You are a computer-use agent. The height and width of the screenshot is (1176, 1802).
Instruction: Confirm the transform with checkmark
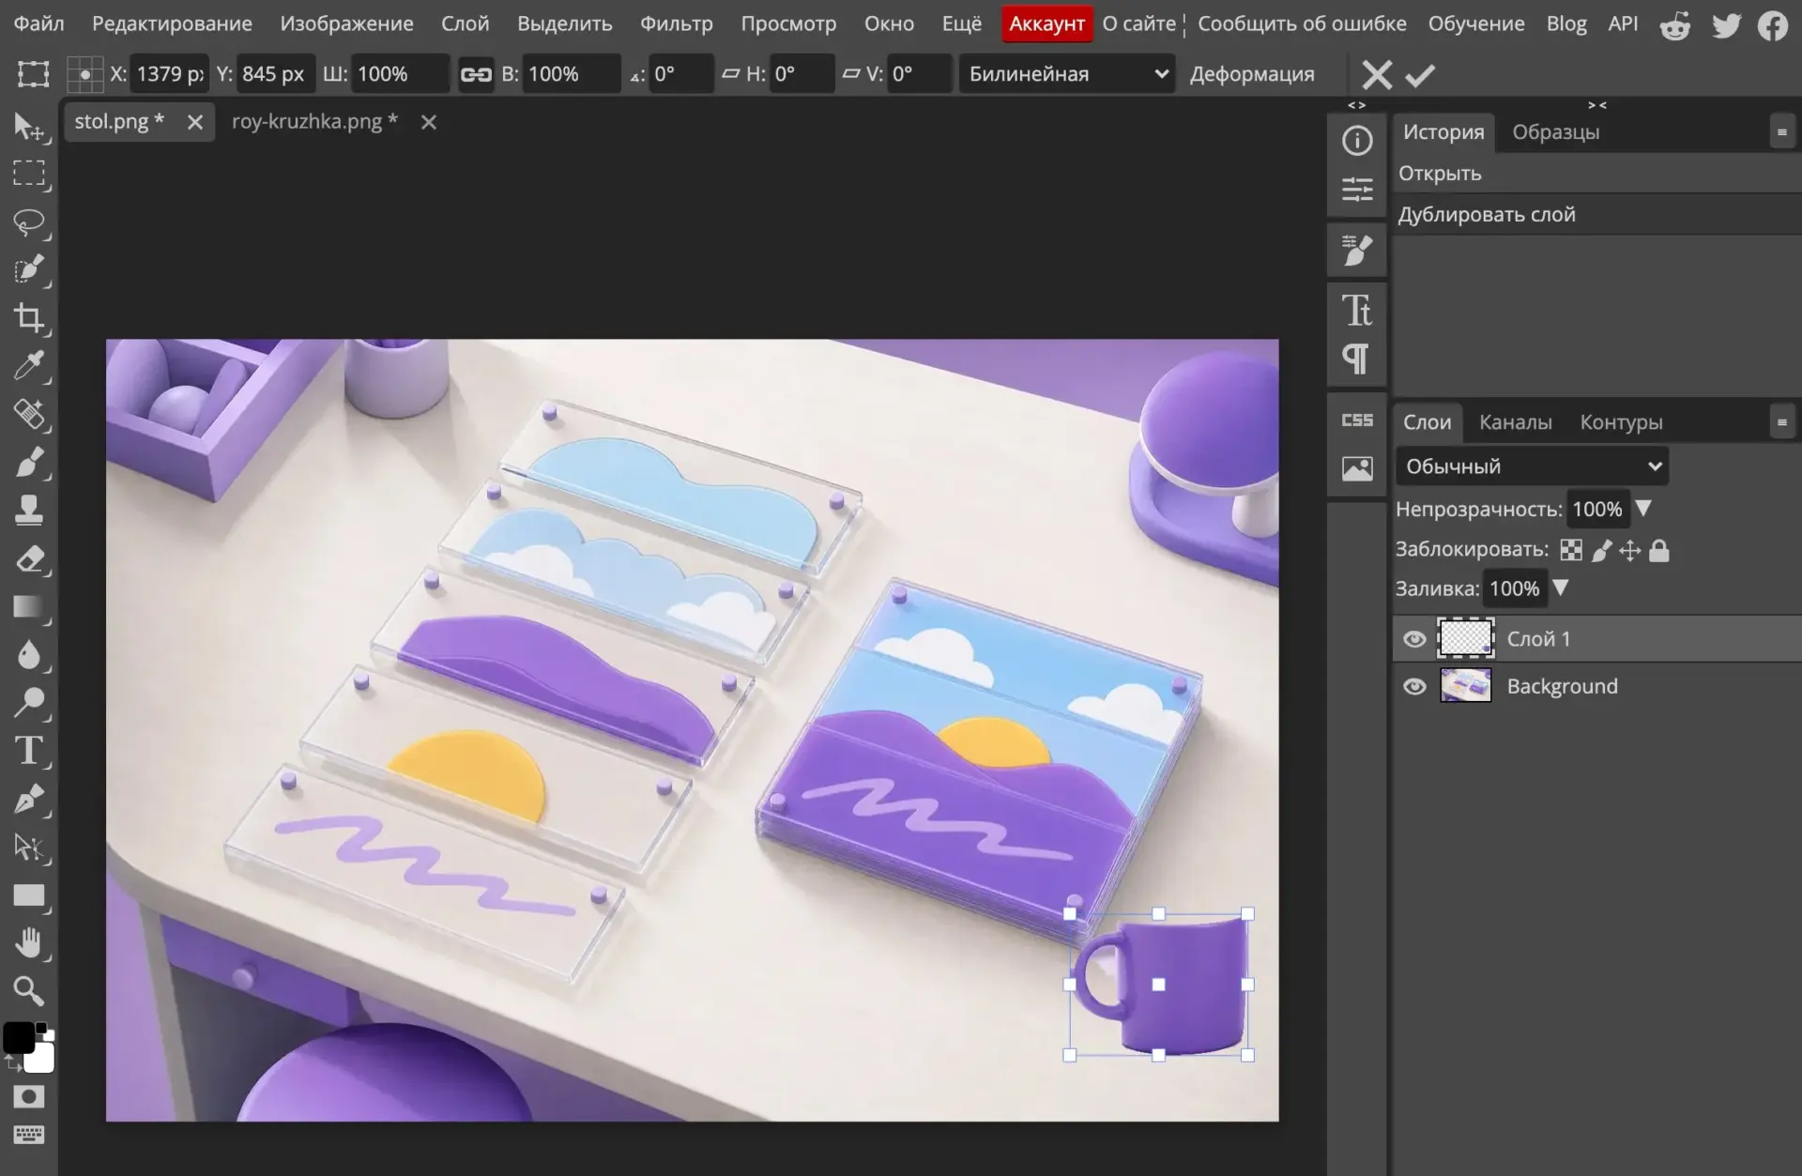pos(1420,74)
